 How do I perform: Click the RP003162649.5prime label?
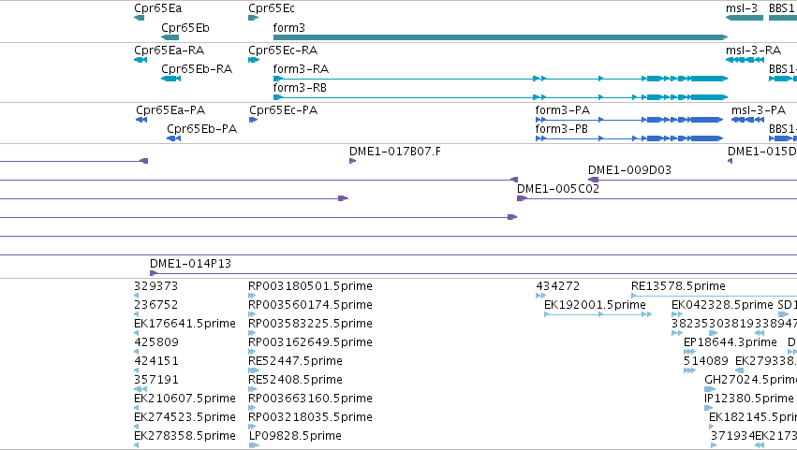coord(311,342)
